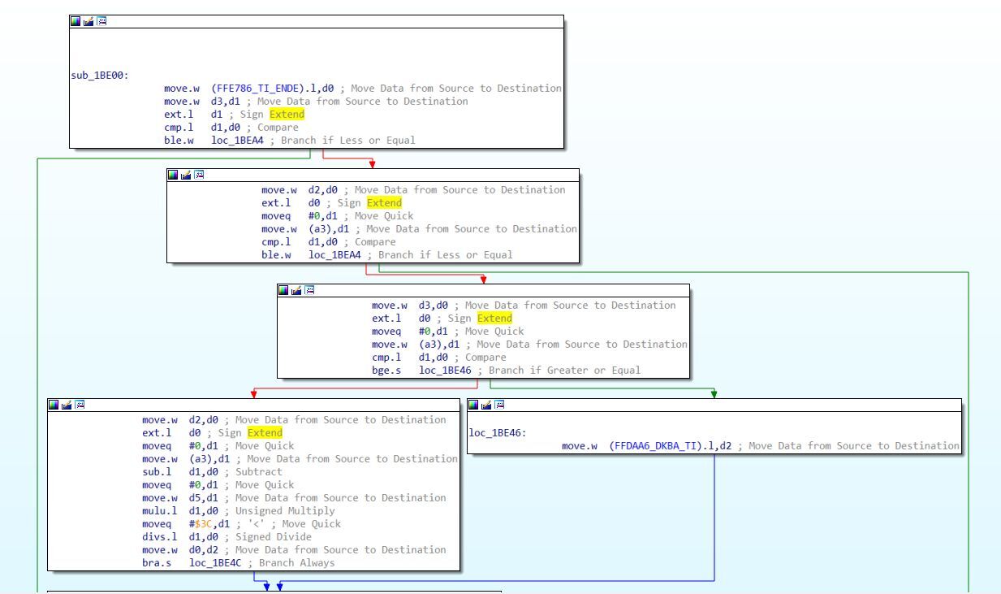Click the FFE786_TI_ENDE operand reference
Screen dimensions: 1001x594
pyautogui.click(x=257, y=89)
